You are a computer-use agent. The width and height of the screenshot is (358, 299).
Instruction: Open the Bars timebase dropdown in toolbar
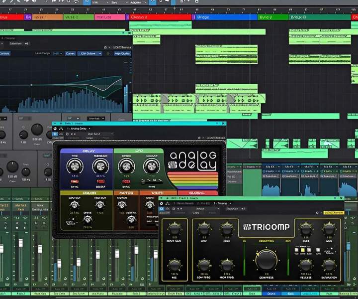click(119, 2)
